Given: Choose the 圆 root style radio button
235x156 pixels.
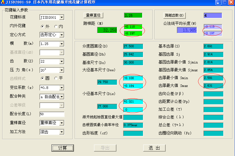Looking at the screenshot, I should [43, 78].
